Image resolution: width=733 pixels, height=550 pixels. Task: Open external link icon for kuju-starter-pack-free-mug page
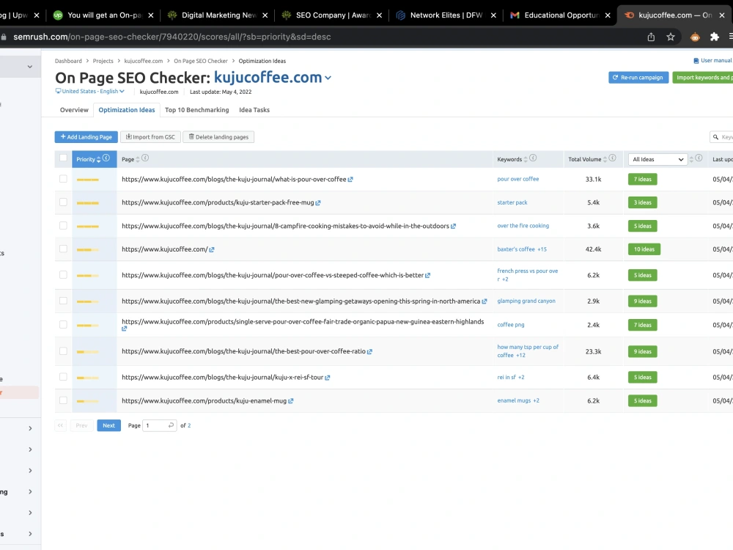tap(318, 203)
